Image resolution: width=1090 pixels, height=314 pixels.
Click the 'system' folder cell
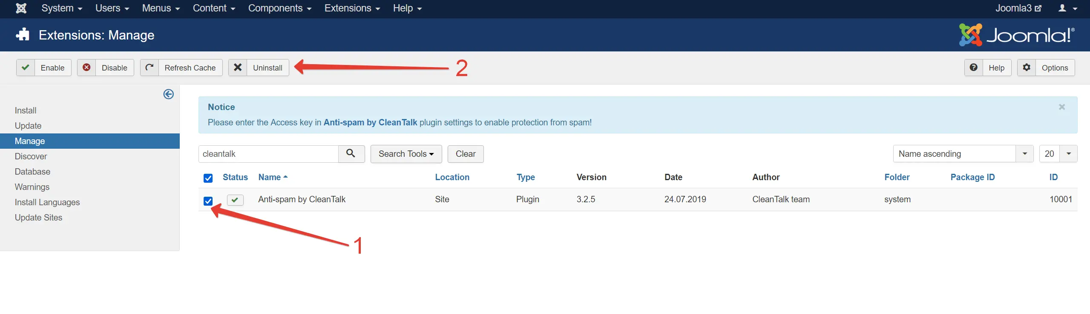(x=897, y=199)
